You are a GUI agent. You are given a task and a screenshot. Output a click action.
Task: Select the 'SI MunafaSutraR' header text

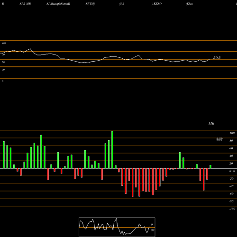[58, 4]
